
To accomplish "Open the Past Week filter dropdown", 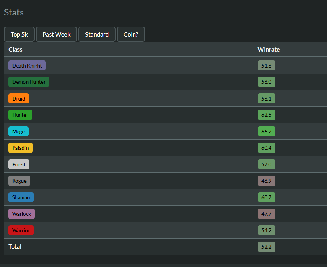I will (56, 35).
